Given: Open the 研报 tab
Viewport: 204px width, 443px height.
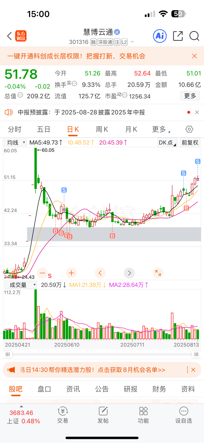Looking at the screenshot, I should (130, 389).
